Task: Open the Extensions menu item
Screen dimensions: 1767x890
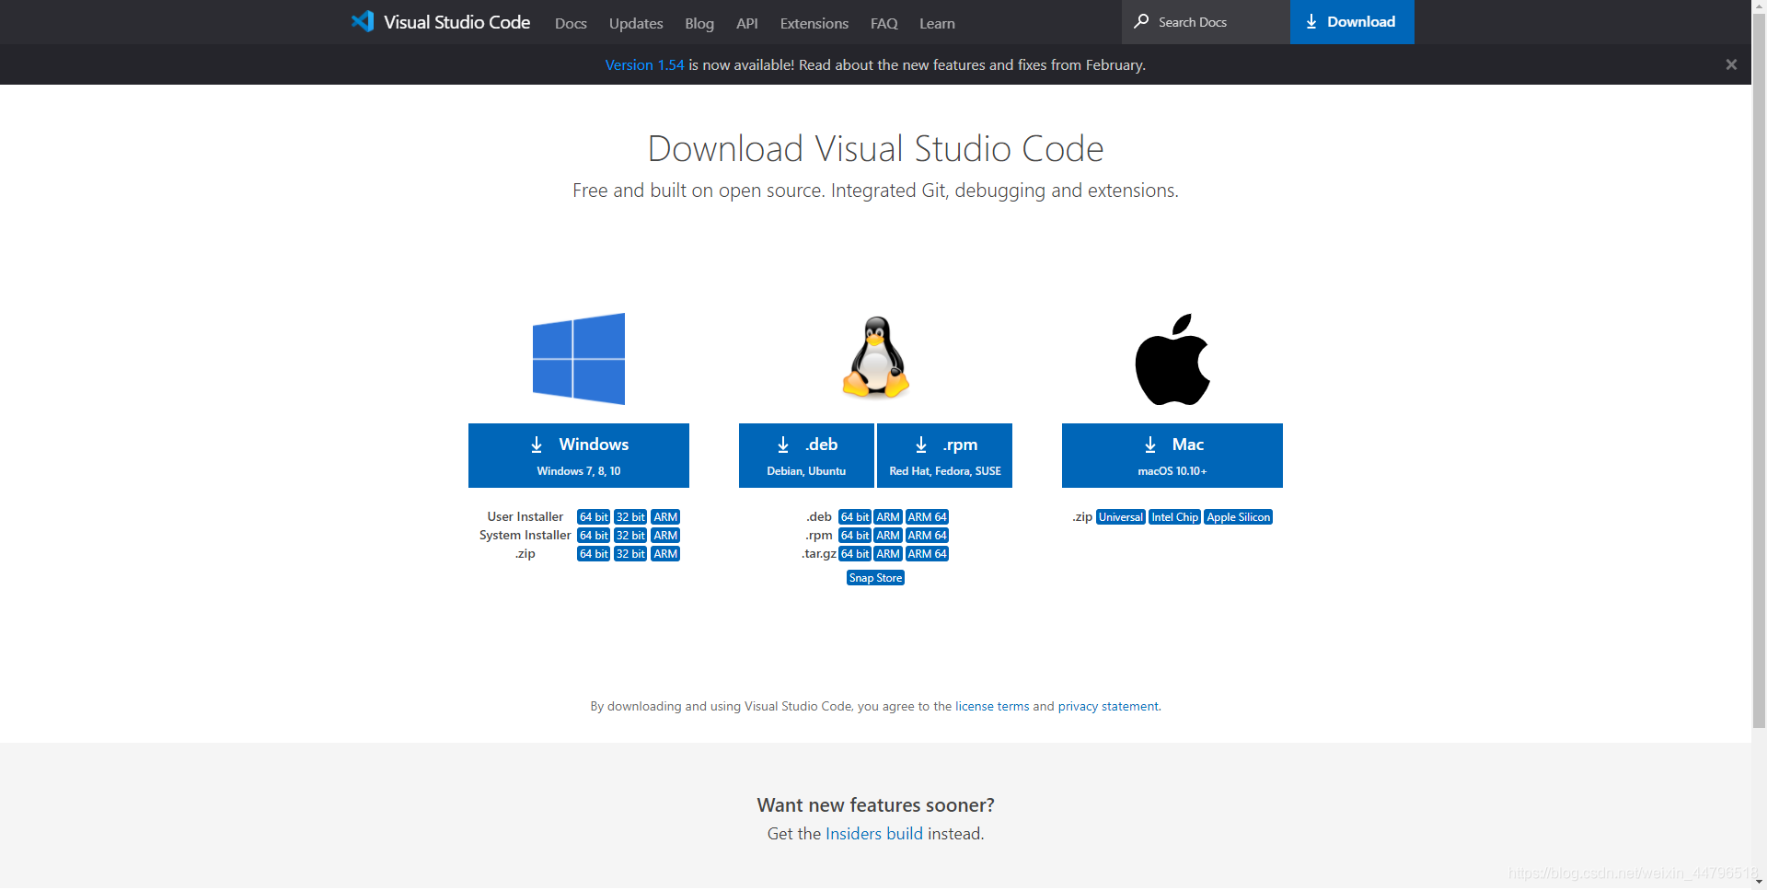Action: 814,23
